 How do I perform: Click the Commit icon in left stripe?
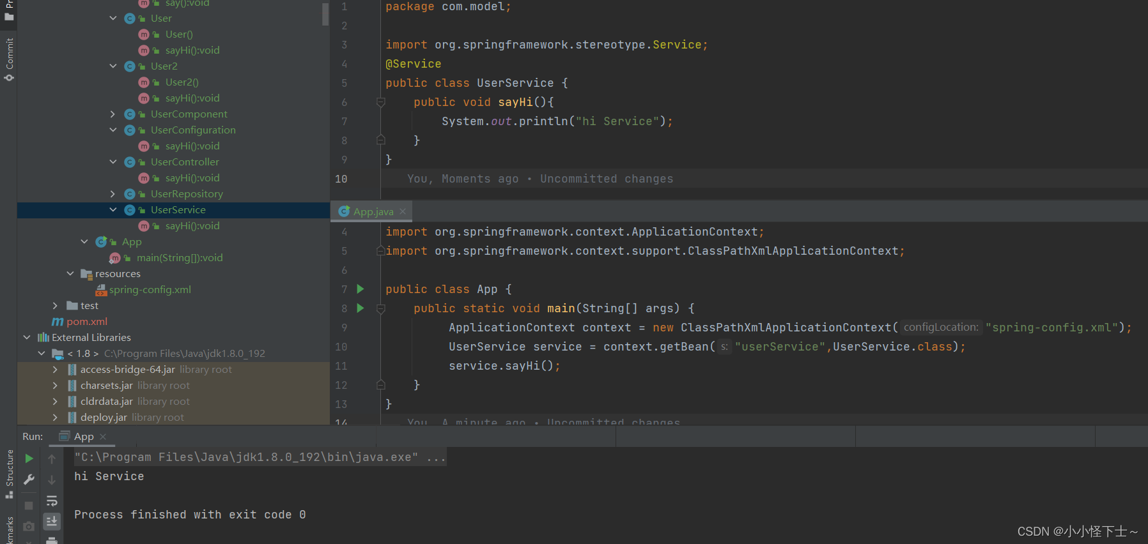coord(9,77)
